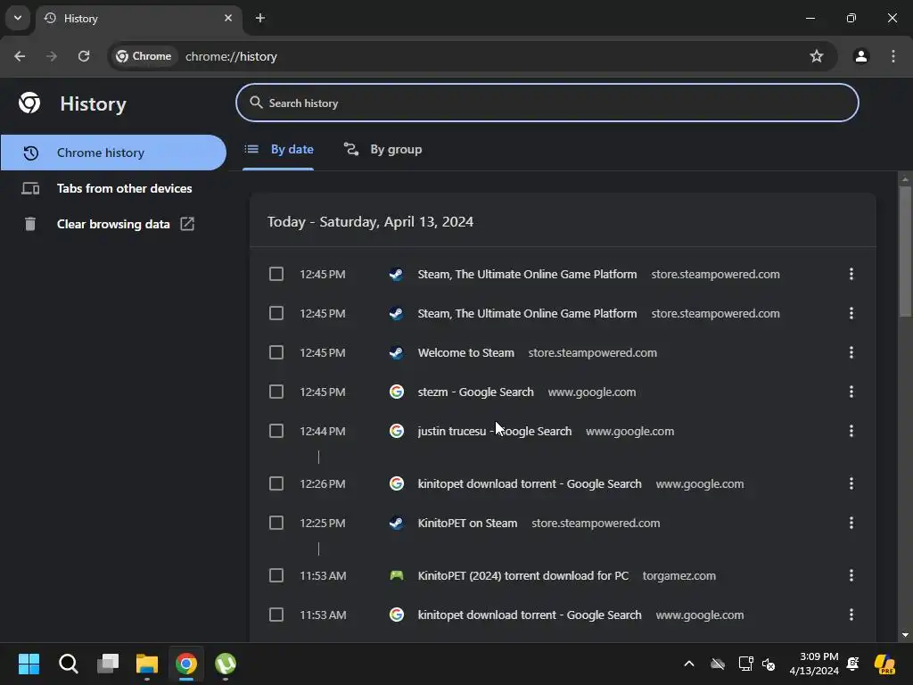Check the second Steam Ultimate Online Game Platform entry

point(276,313)
